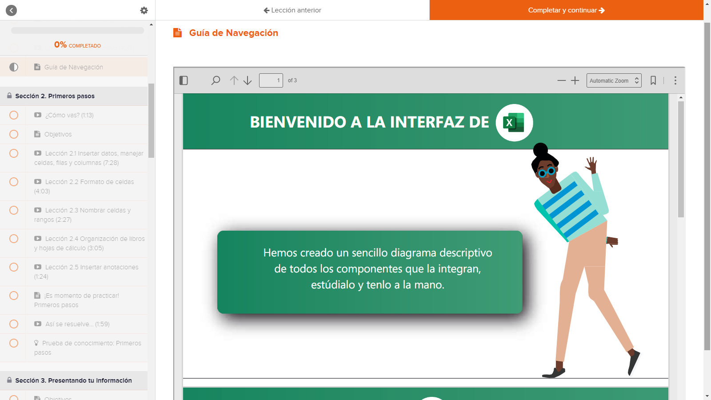Open the PDF search magnifier
Screen dimensions: 711x400
pos(216,80)
